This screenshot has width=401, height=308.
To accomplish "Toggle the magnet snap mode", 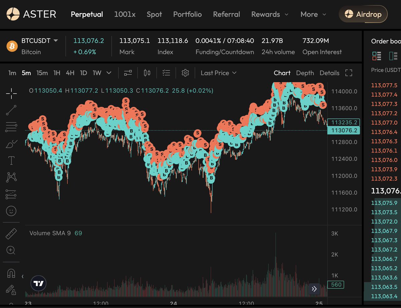I will coord(11,273).
